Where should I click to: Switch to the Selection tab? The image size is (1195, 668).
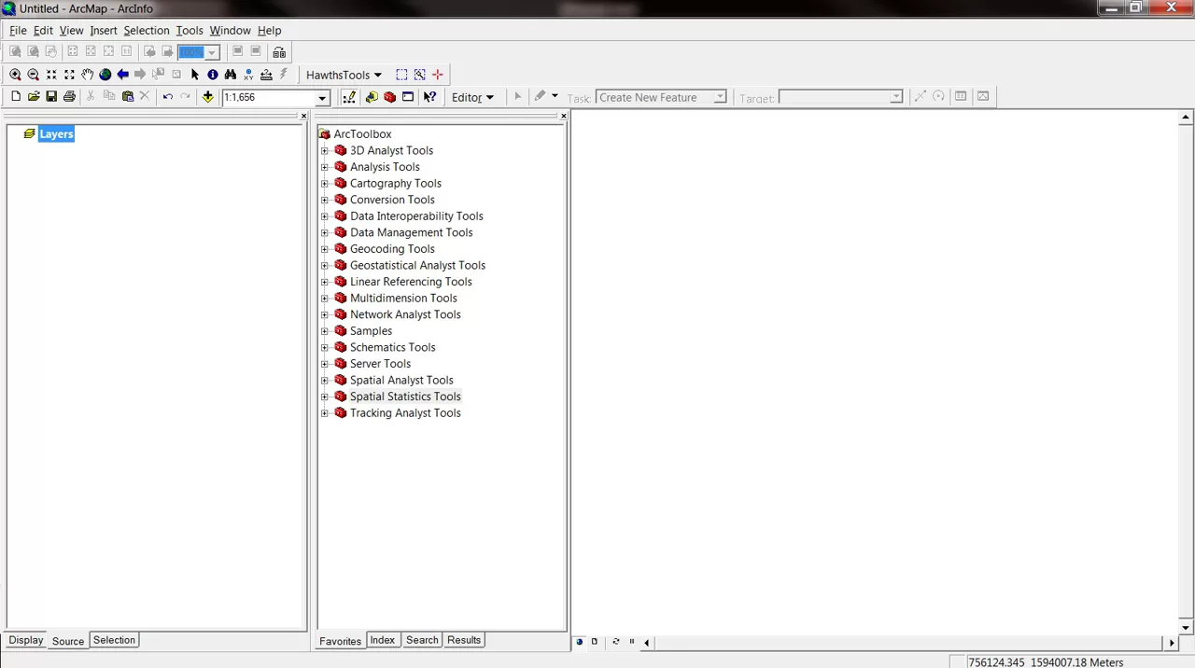pos(114,640)
